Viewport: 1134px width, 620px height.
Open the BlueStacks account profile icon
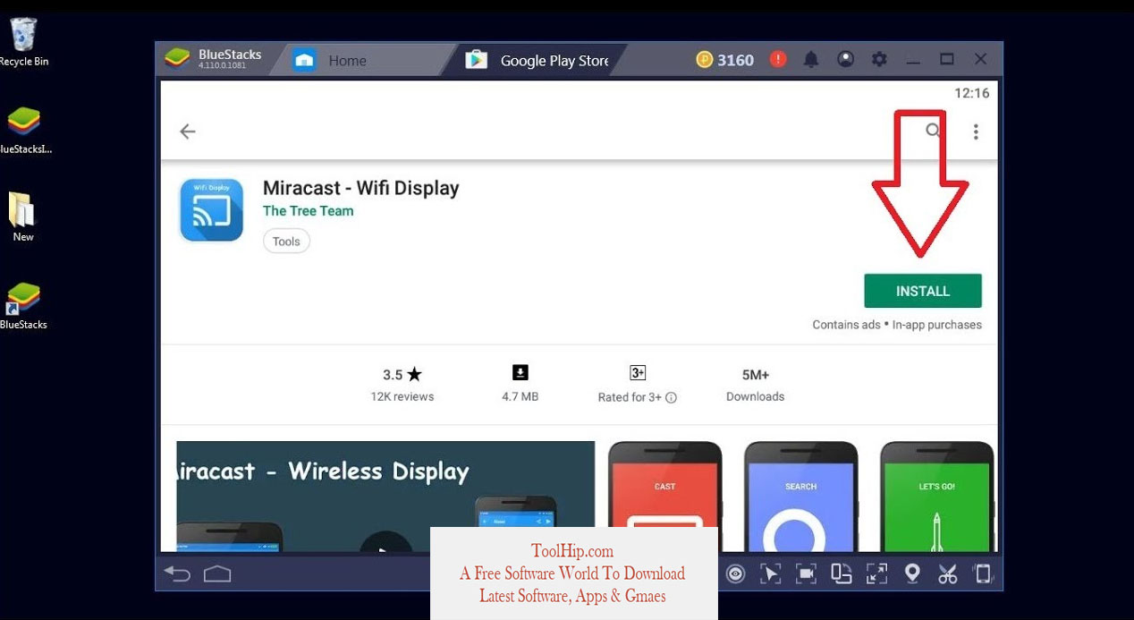point(845,60)
